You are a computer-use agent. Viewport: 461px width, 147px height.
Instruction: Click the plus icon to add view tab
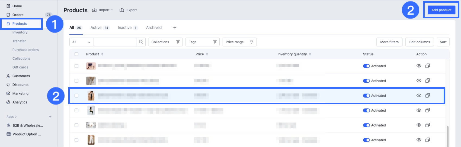(175, 28)
